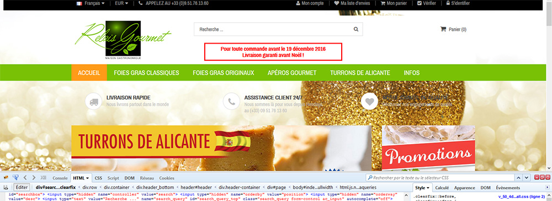
Task: Click the user icon beside Mon compte
Action: 298,3
